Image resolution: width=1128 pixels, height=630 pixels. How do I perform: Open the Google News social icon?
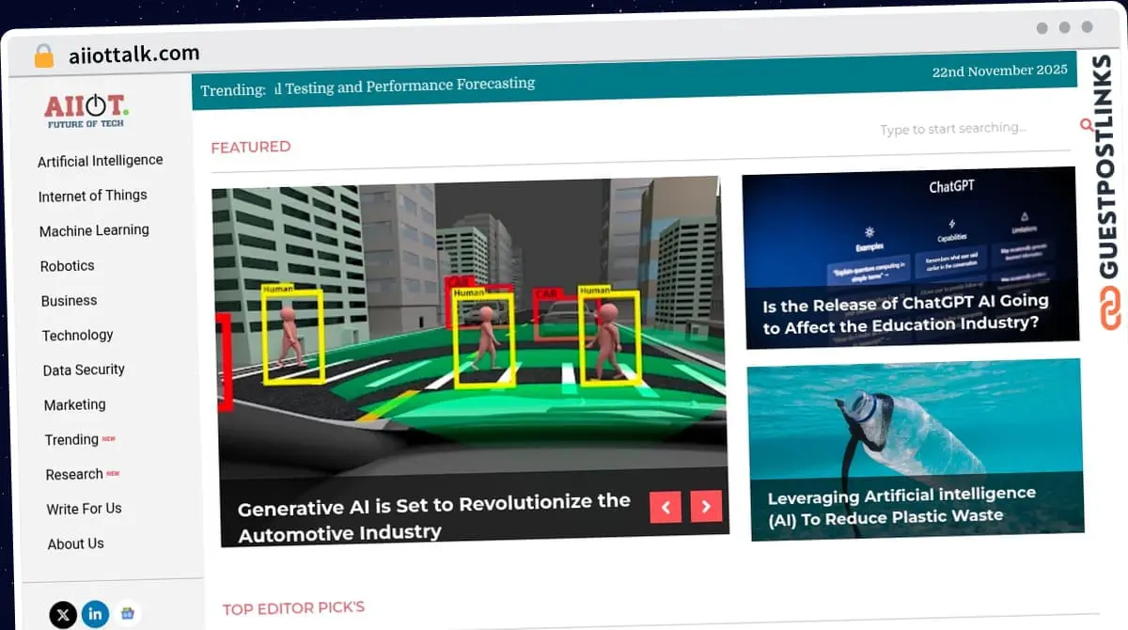pos(127,613)
